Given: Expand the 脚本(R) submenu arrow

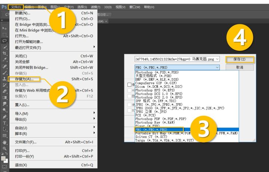Looking at the screenshot, I should tap(94, 133).
